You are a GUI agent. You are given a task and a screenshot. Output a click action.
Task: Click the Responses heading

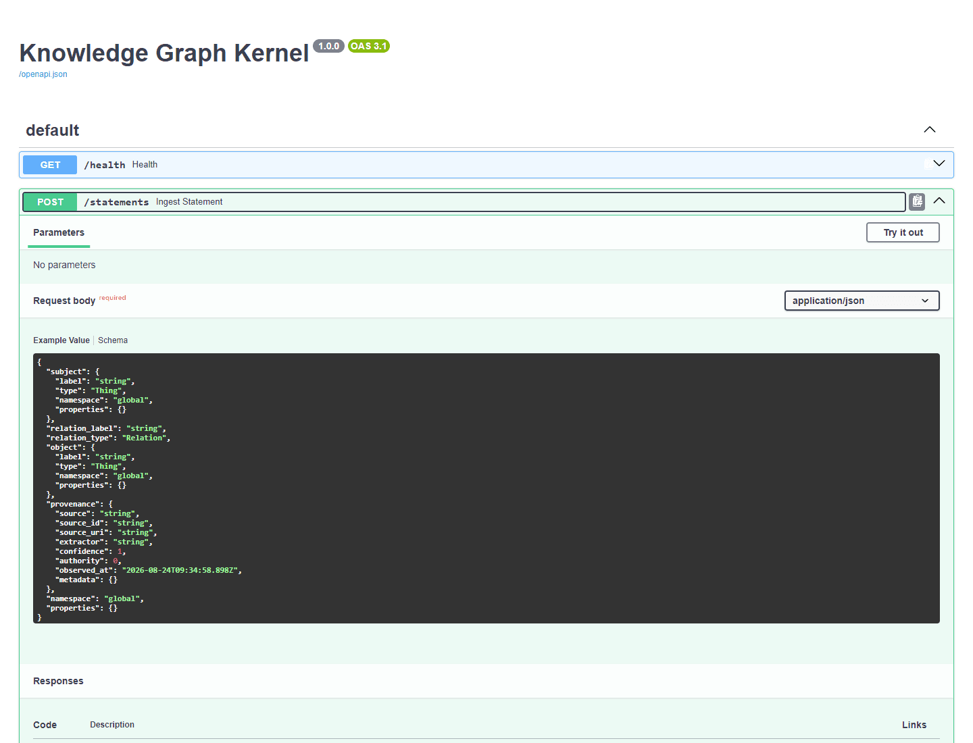pyautogui.click(x=58, y=681)
